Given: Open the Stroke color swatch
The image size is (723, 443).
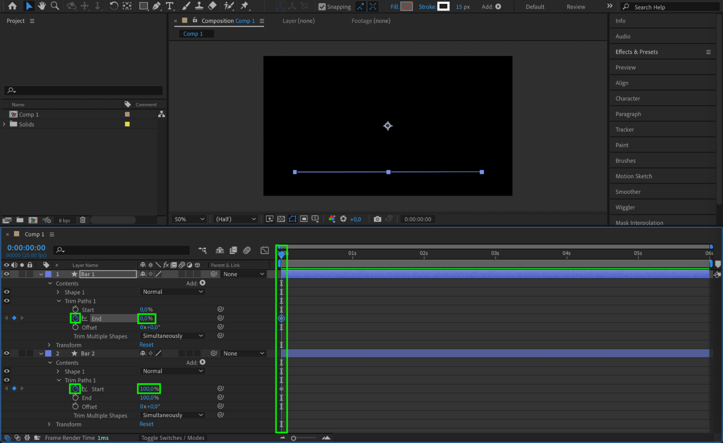Looking at the screenshot, I should click(443, 6).
